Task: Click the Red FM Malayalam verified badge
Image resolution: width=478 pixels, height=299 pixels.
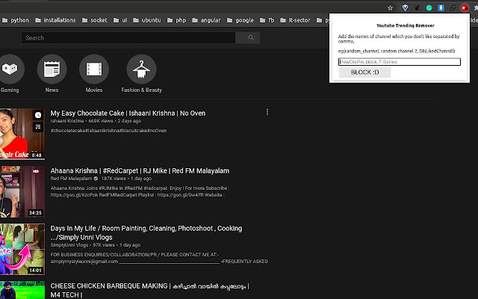Action: tap(96, 179)
